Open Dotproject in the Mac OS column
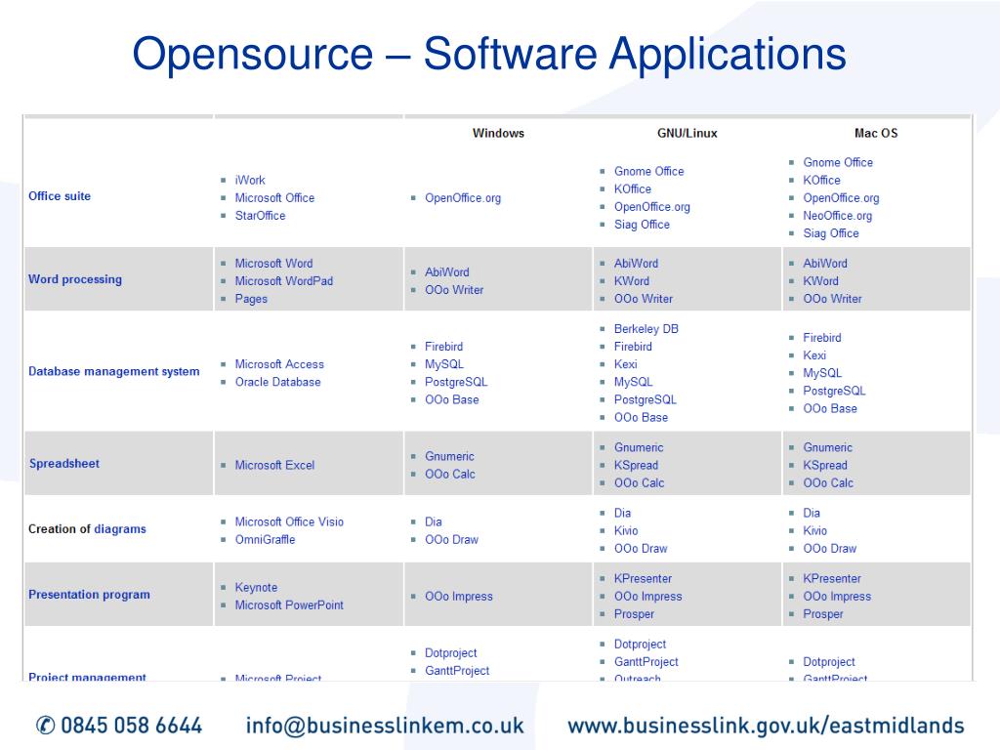Viewport: 1000px width, 750px height. point(829,662)
